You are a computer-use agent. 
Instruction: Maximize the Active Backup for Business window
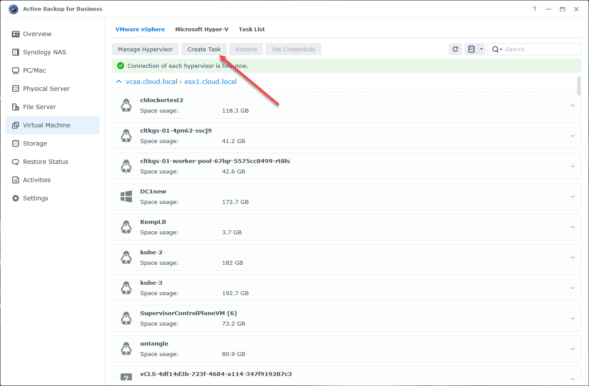562,9
